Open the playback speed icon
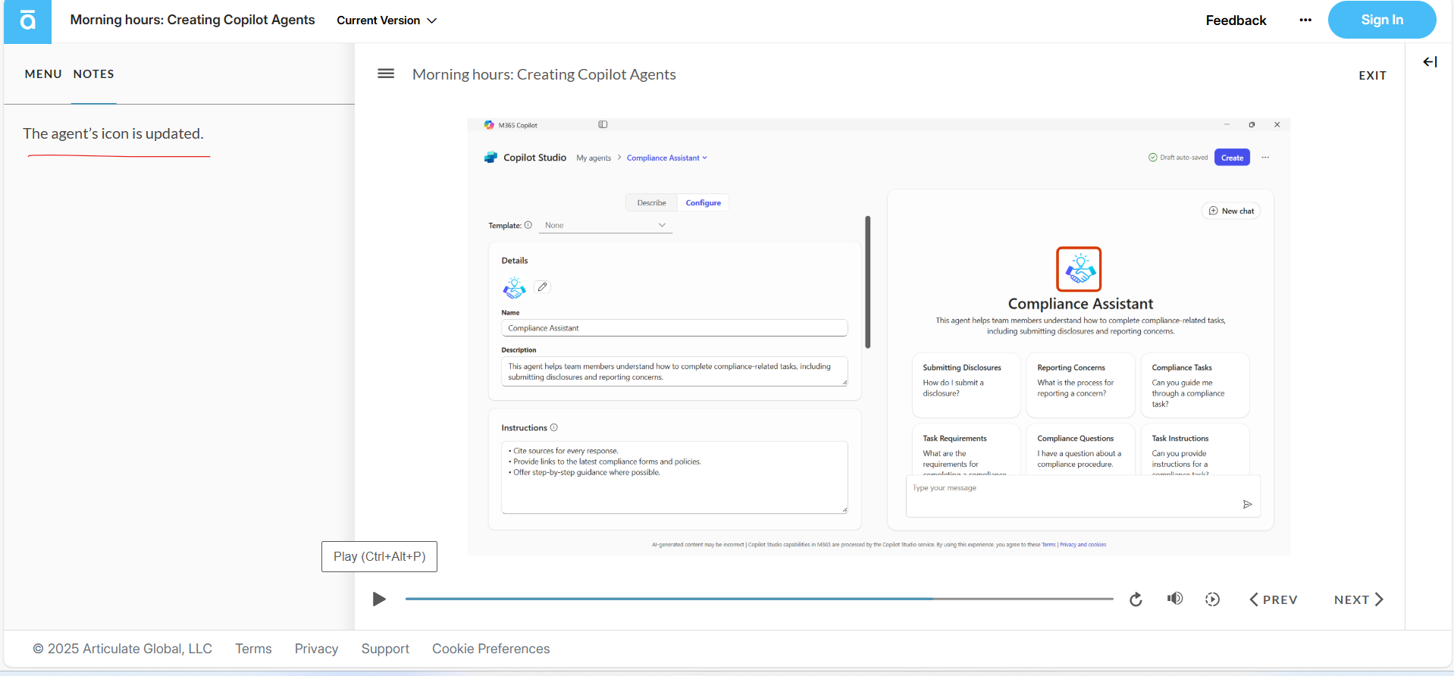Screen dimensions: 1454x676 pyautogui.click(x=1212, y=599)
